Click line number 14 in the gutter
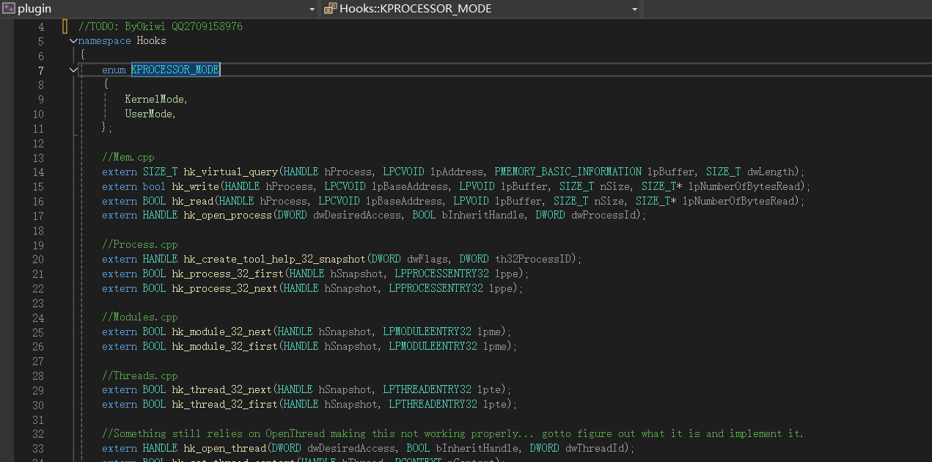This screenshot has height=462, width=932. click(38, 172)
